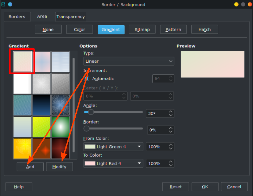Choose the dark red radial gradient swatch
Image resolution: width=253 pixels, height=196 pixels.
(x=61, y=148)
